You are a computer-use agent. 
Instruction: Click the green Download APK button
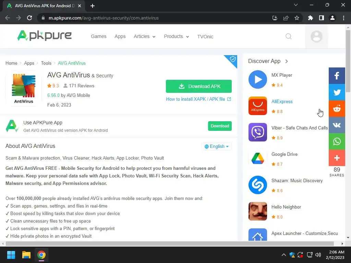(x=199, y=86)
